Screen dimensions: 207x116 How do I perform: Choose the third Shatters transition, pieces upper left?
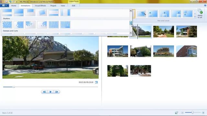30,24
